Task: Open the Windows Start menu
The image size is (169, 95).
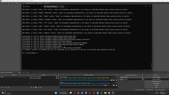Action: tap(56, 93)
